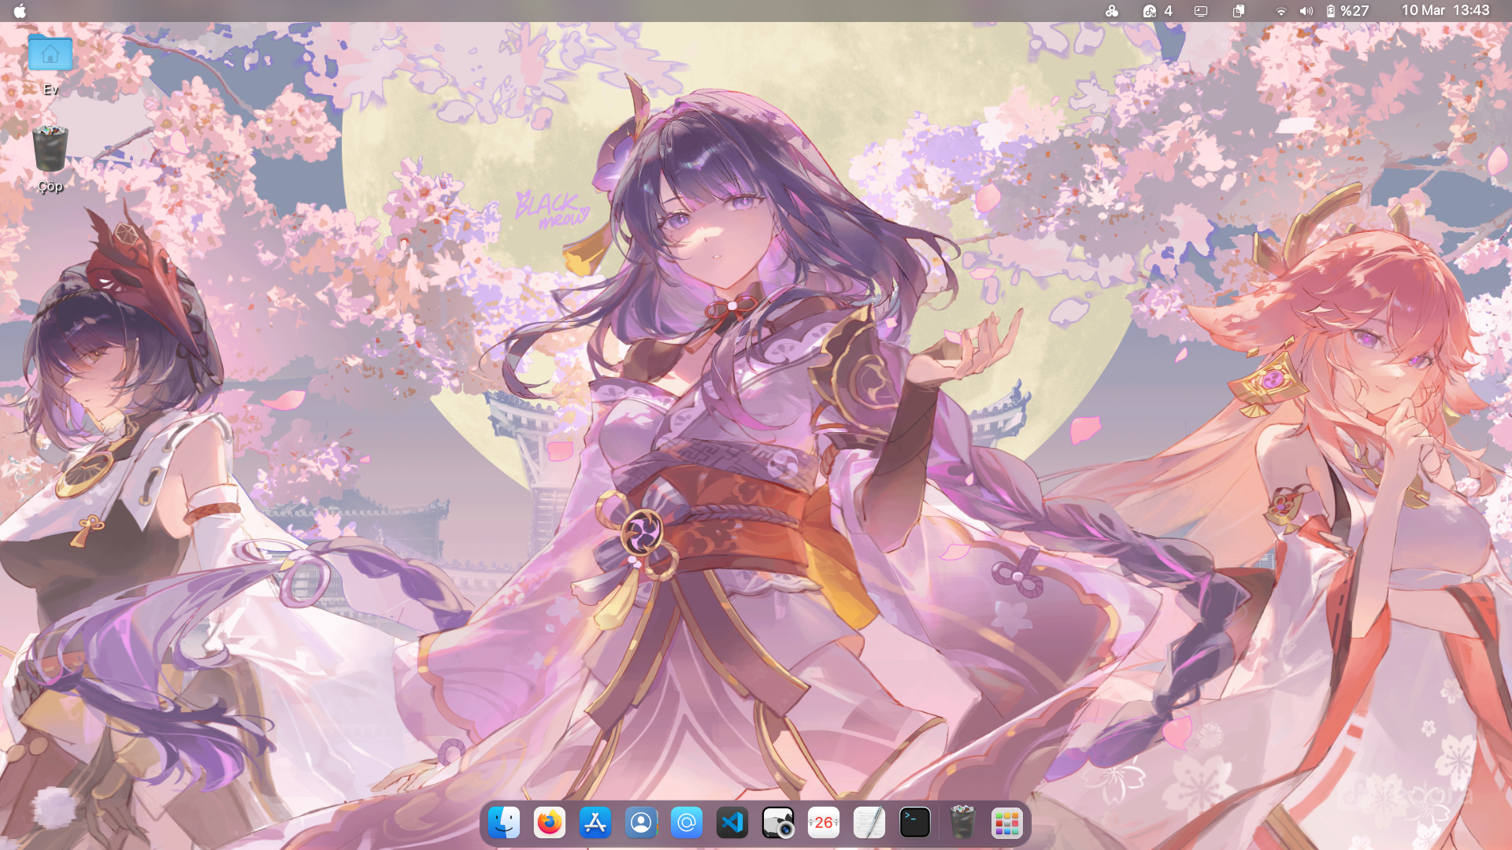Launch Terminal from the dock
Image resolution: width=1512 pixels, height=850 pixels.
tap(915, 823)
